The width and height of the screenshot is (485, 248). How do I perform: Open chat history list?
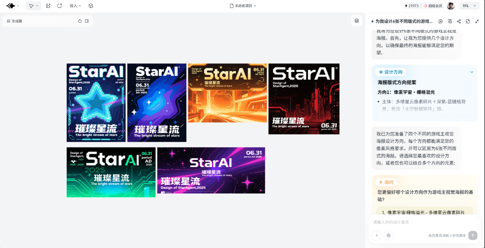[450, 22]
